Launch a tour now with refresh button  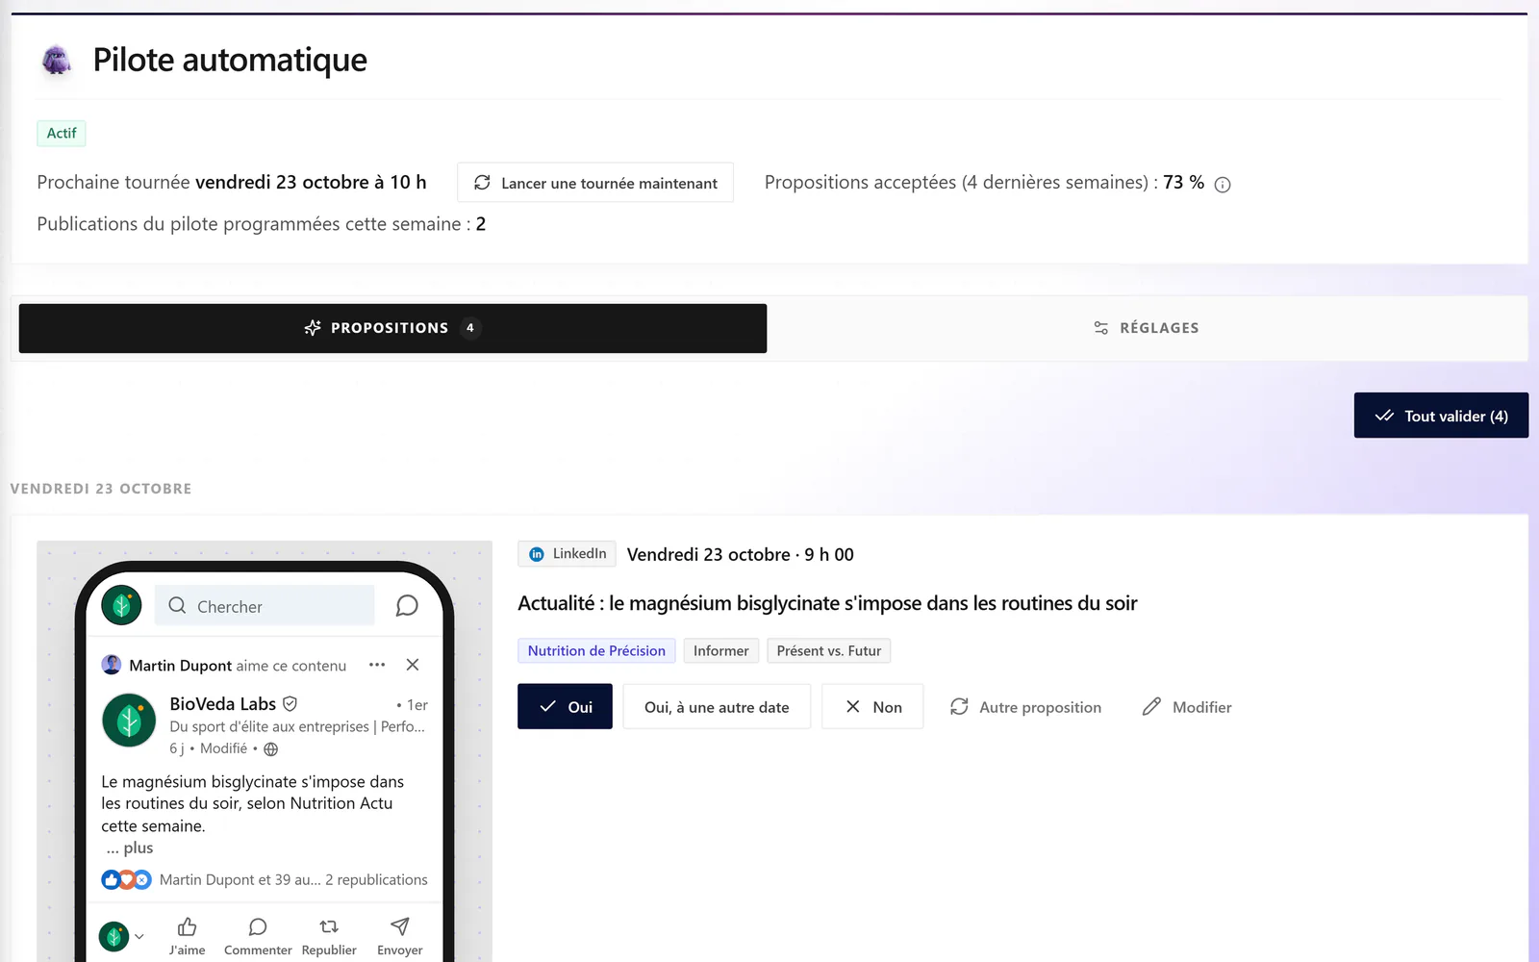pyautogui.click(x=595, y=183)
